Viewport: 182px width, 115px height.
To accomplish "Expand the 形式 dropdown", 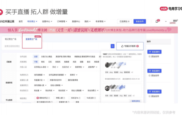I will [55, 67].
